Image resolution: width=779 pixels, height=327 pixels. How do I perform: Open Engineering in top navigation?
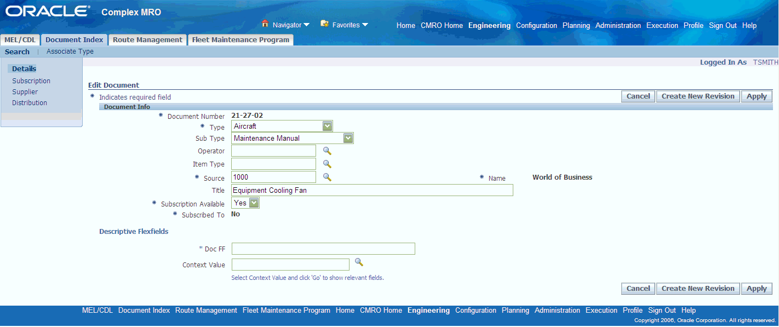pos(489,26)
